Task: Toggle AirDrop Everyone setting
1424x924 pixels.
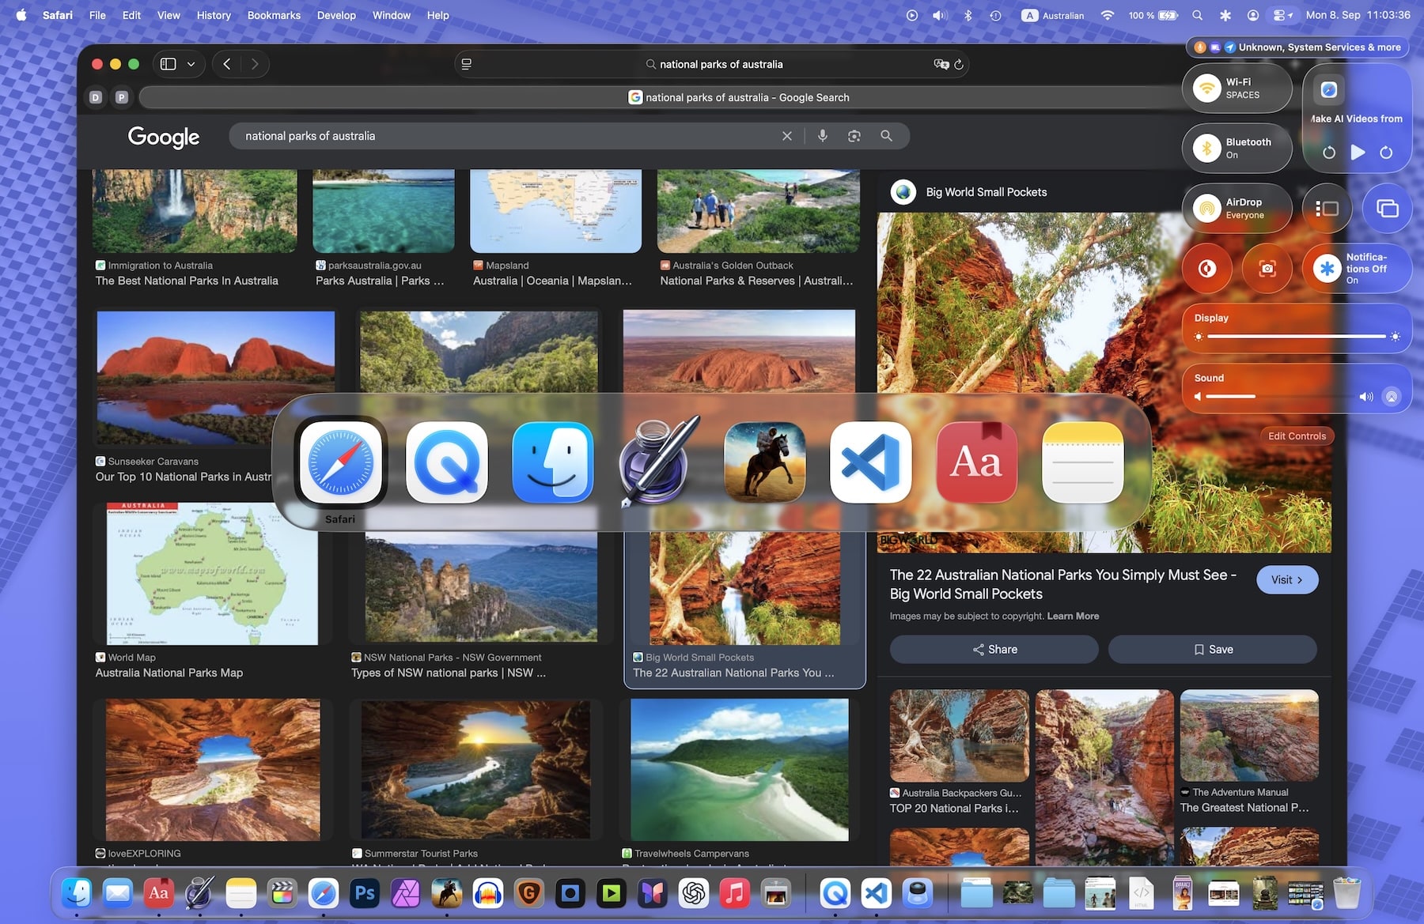Action: (1207, 209)
